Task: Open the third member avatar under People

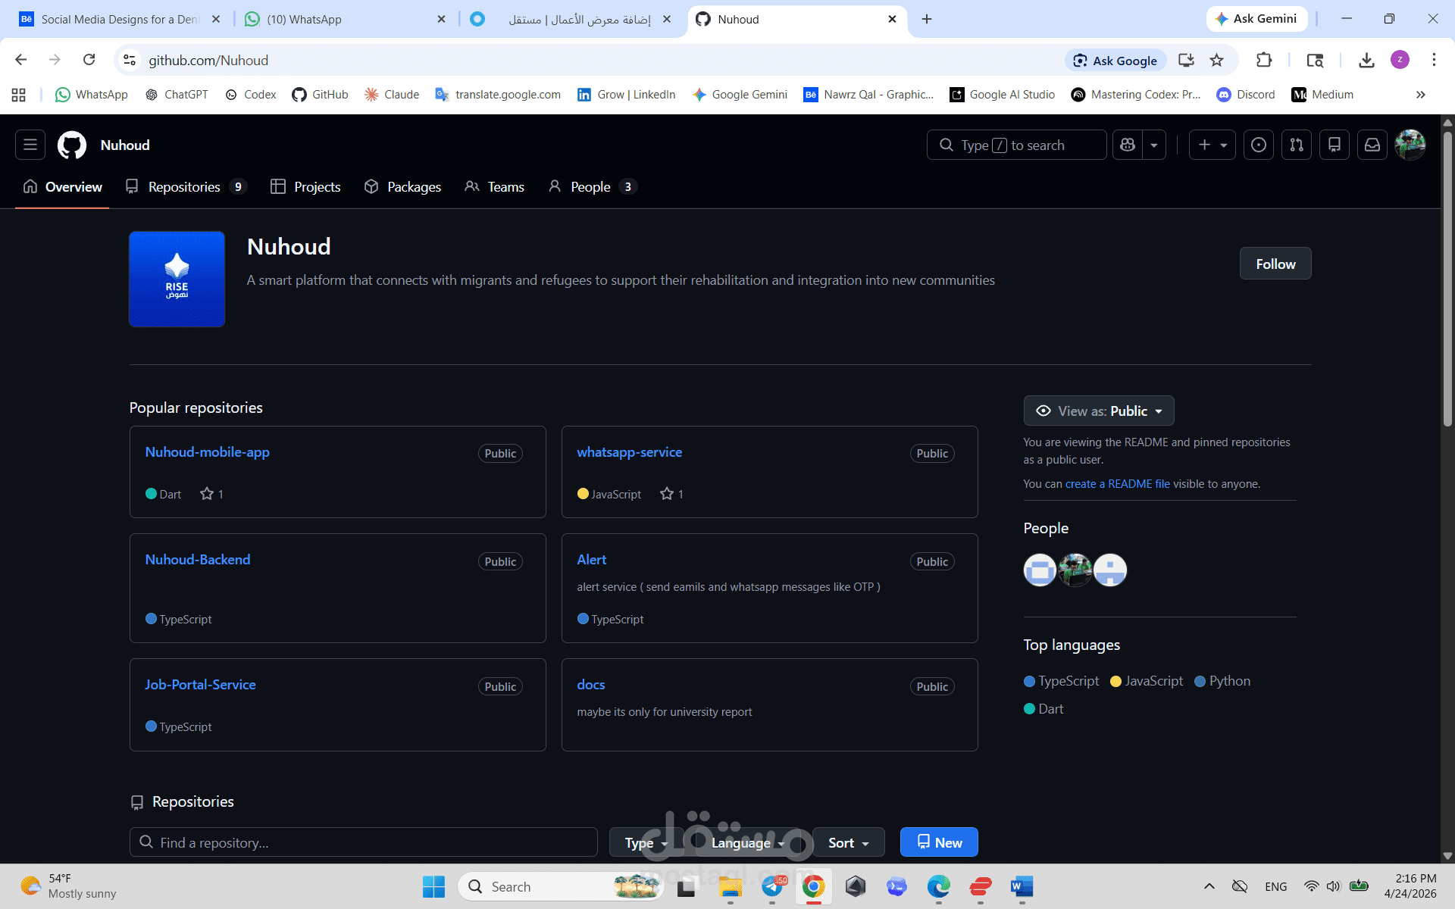Action: [1110, 570]
